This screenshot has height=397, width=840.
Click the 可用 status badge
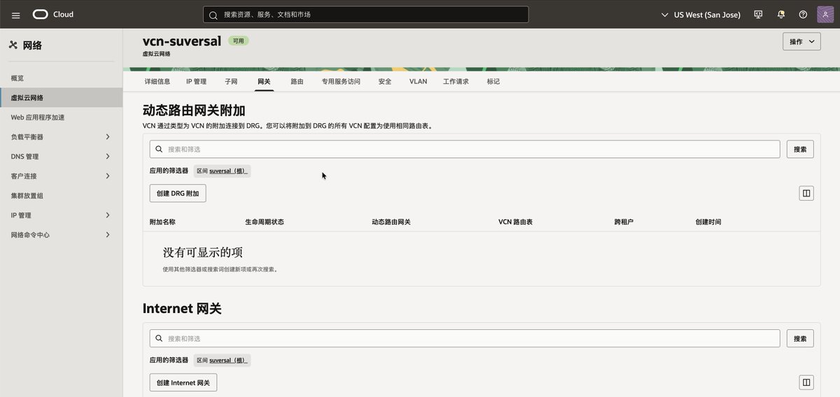239,41
